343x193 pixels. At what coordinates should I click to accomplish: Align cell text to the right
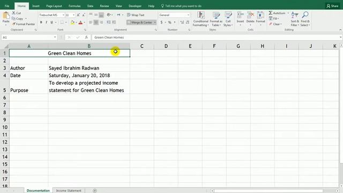101,23
